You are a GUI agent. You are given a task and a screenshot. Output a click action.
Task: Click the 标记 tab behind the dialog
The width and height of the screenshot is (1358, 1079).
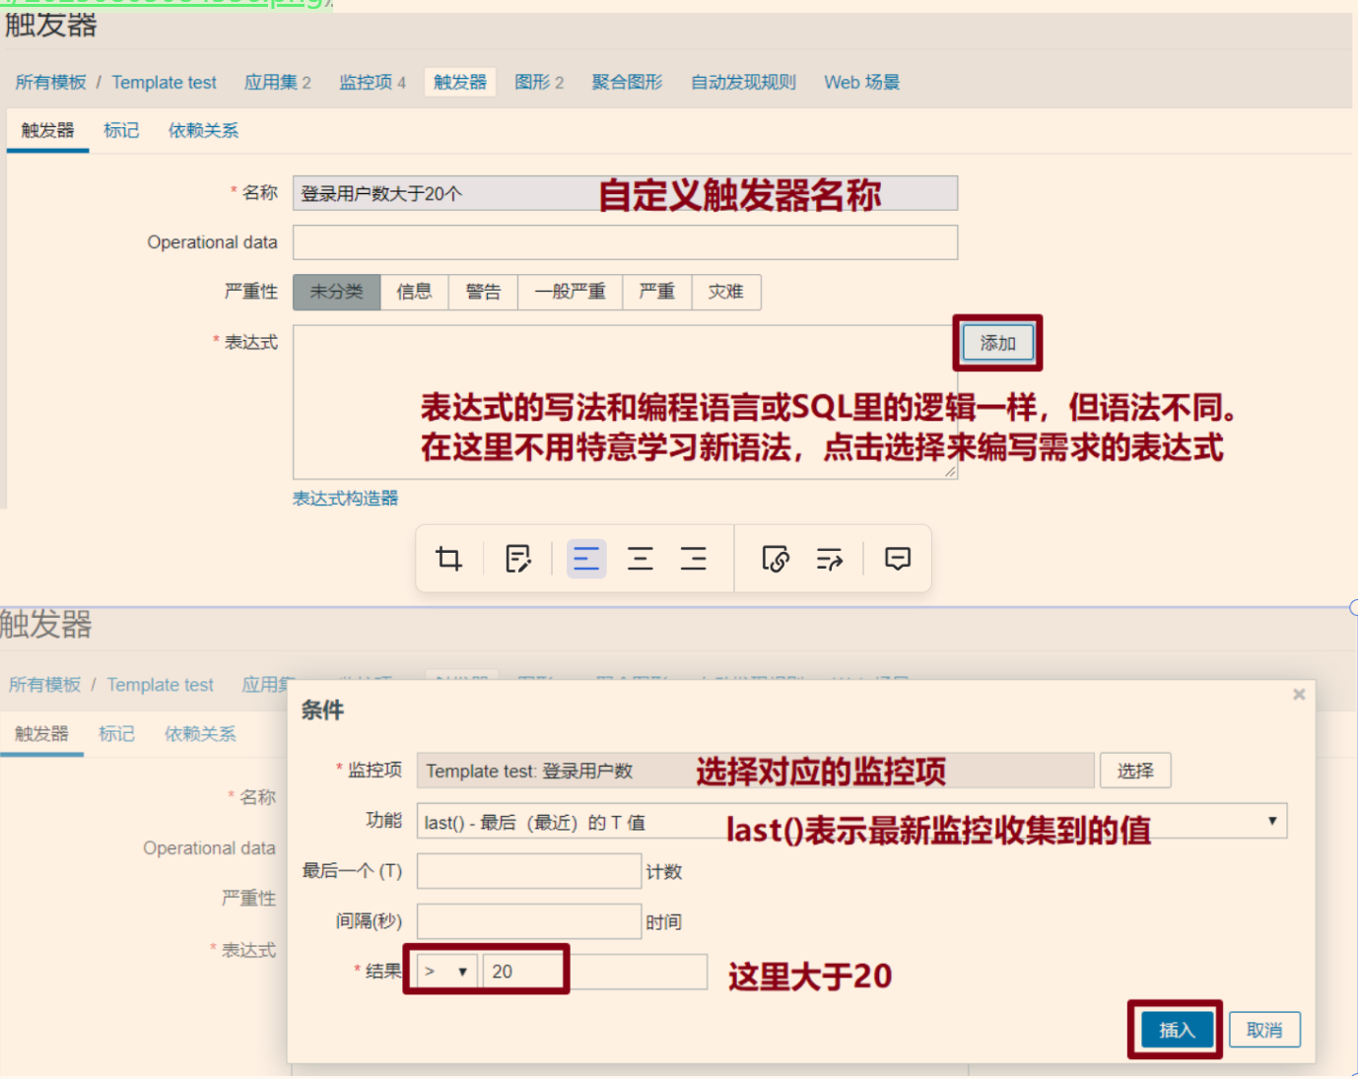click(x=116, y=733)
